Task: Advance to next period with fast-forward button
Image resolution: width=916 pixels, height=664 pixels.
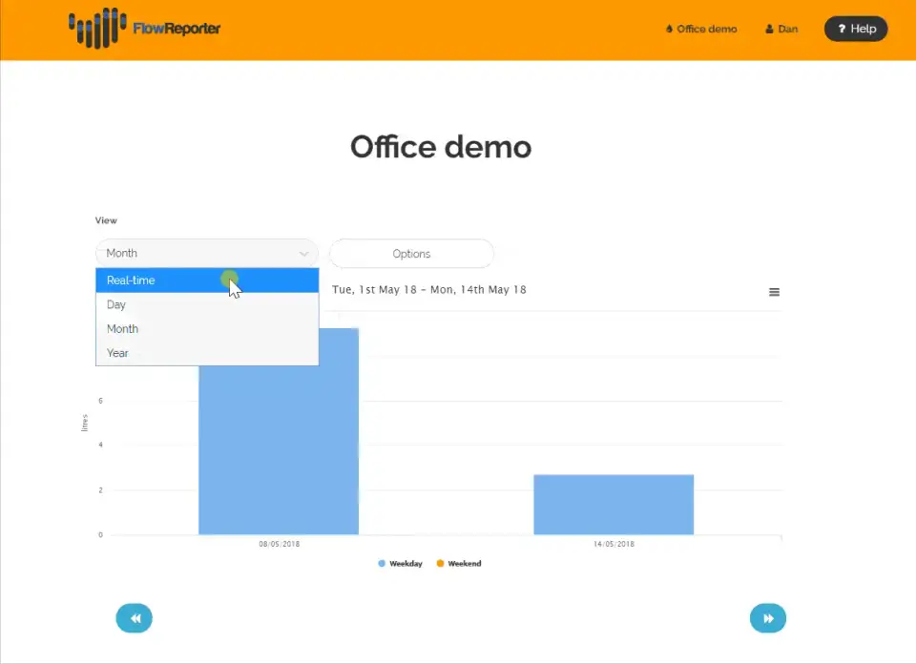Action: (767, 618)
